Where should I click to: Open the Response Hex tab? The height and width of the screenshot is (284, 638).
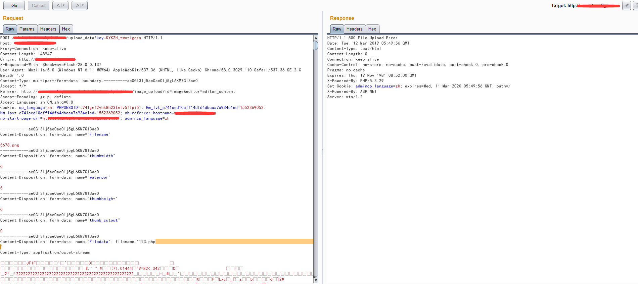click(x=372, y=29)
